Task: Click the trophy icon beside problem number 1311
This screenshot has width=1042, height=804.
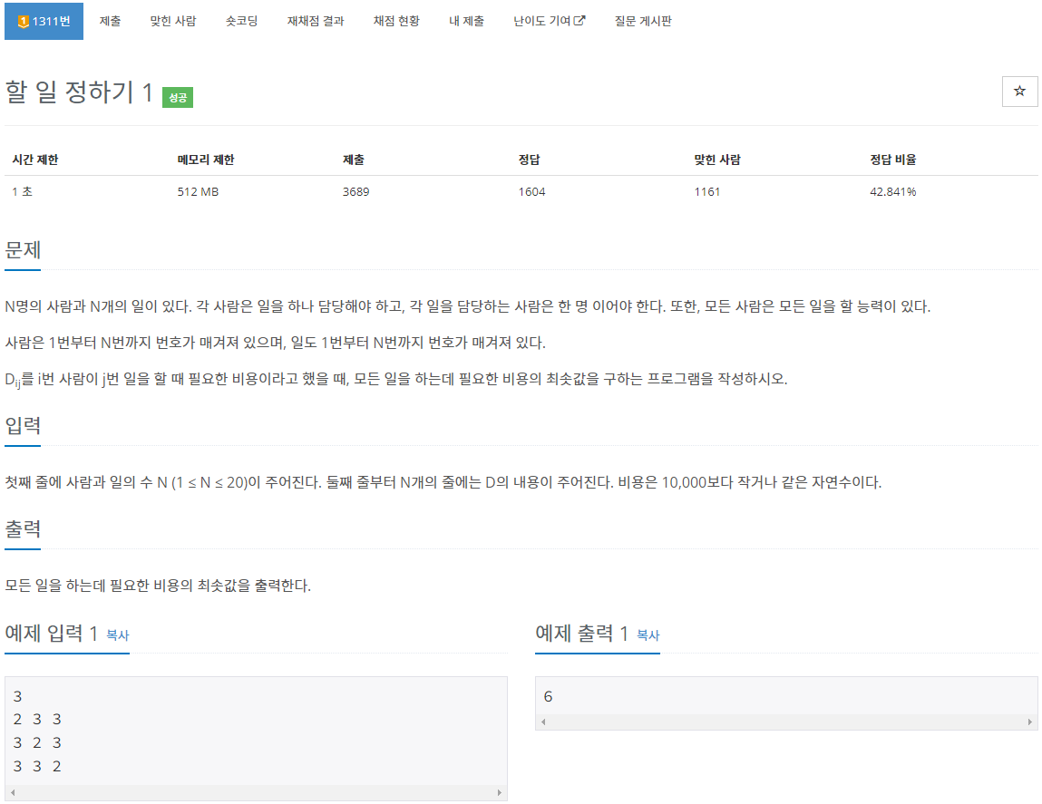Action: click(24, 20)
